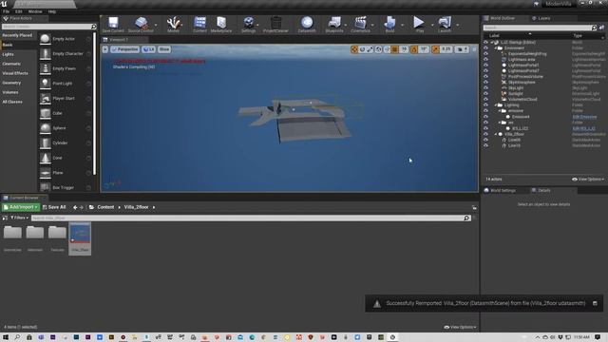Toggle grid snapping in the viewport toolbar

[395, 49]
